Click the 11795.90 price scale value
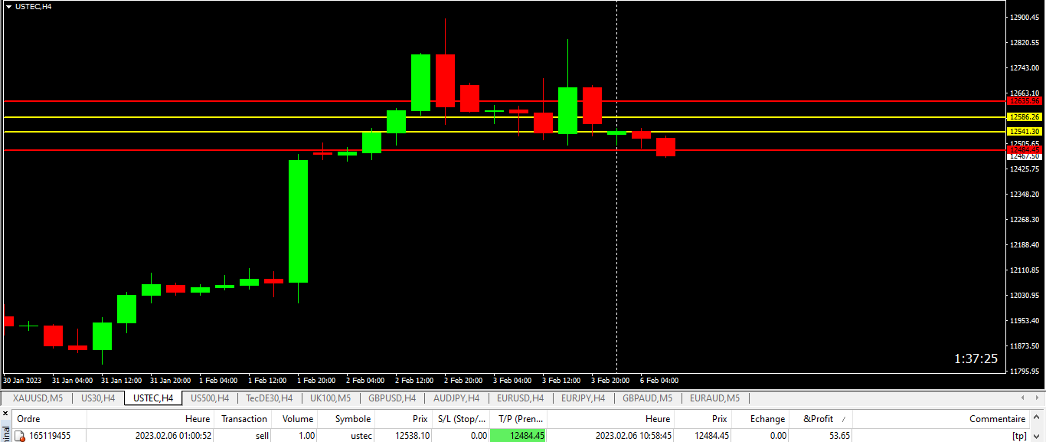Image resolution: width=1046 pixels, height=442 pixels. pyautogui.click(x=1025, y=372)
